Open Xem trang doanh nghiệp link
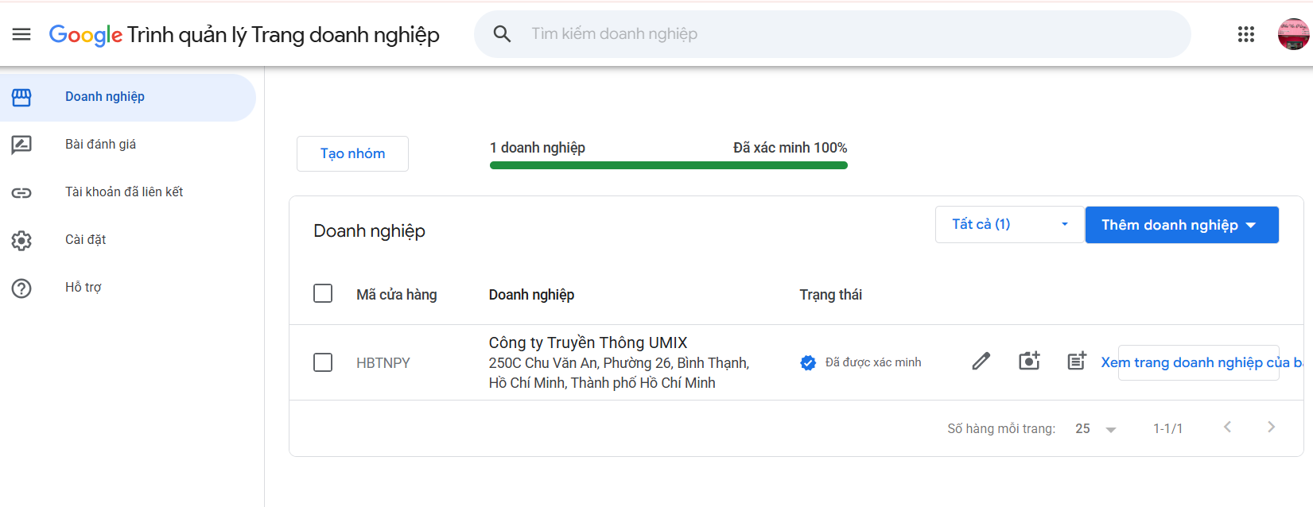The image size is (1313, 507). [1201, 362]
